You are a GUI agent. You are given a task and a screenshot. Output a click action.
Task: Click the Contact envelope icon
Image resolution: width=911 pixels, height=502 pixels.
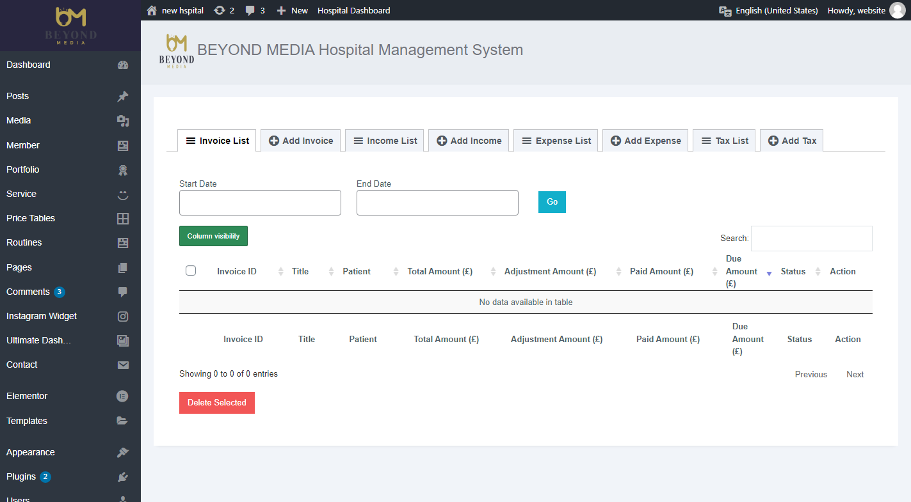[123, 365]
